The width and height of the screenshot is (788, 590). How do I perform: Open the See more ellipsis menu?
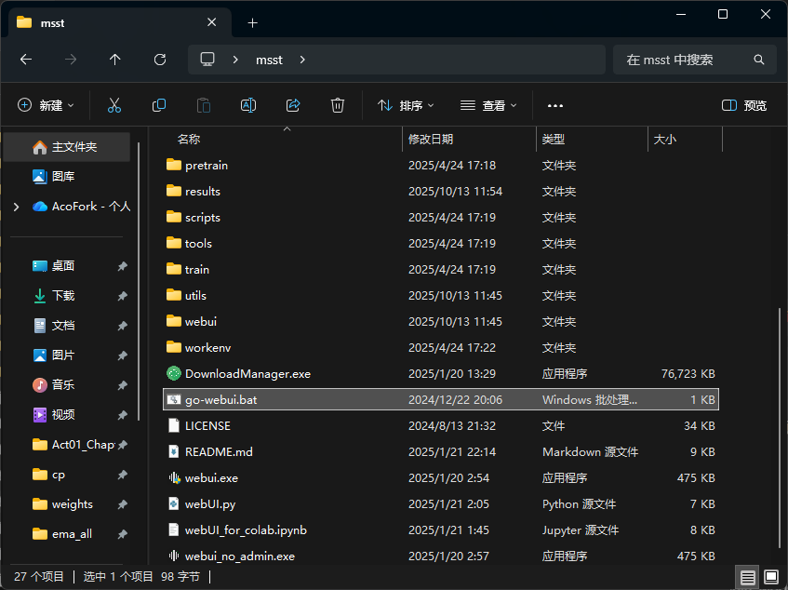point(555,105)
